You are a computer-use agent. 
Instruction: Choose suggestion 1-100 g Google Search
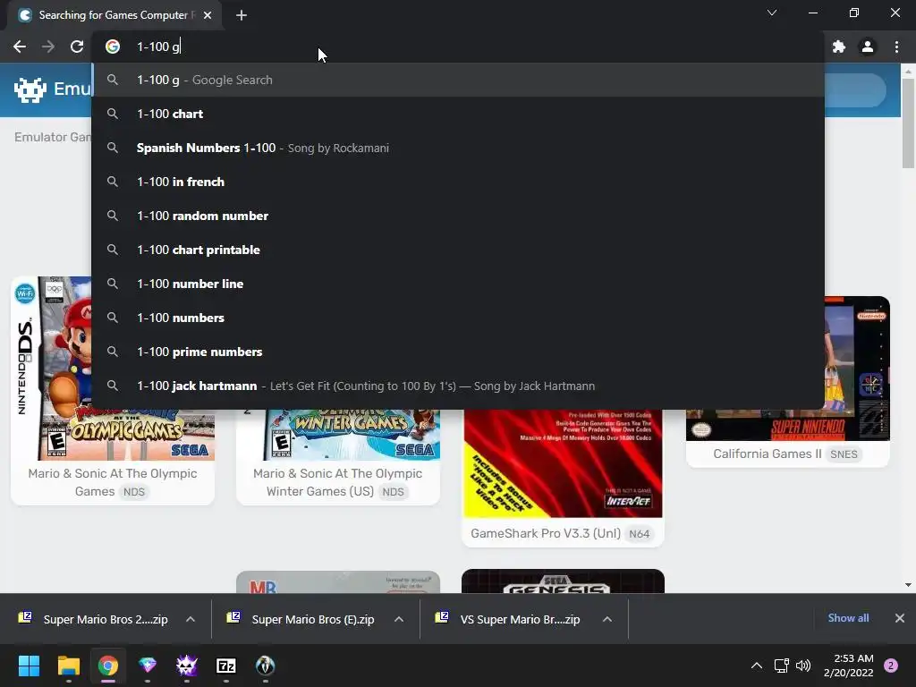coord(458,80)
